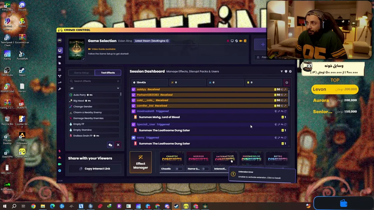Select the Psychedelic Disrupts pack thumbnail
This screenshot has width=374, height=210.
(x=251, y=159)
